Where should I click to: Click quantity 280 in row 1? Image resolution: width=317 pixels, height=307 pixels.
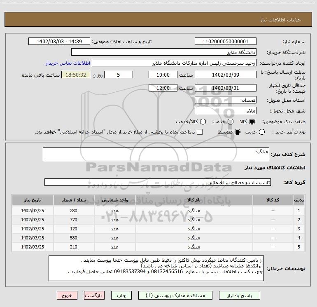coord(74,211)
